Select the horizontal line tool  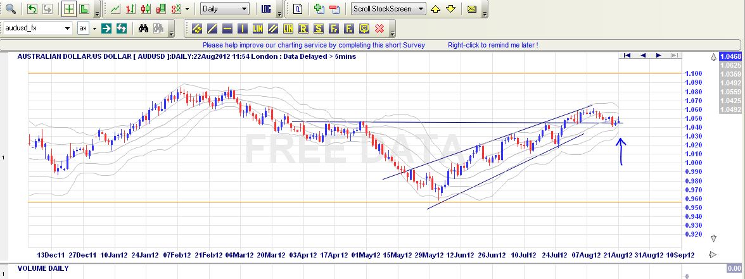point(227,28)
